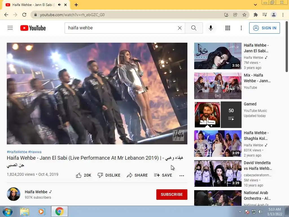
Task: Open Windows Media Player taskbar icon
Action: (41, 211)
